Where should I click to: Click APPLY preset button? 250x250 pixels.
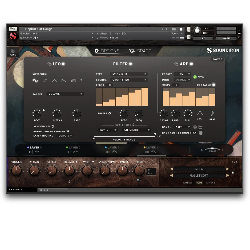pyautogui.click(x=199, y=77)
